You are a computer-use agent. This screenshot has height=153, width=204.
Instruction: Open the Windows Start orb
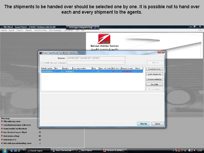4,150
